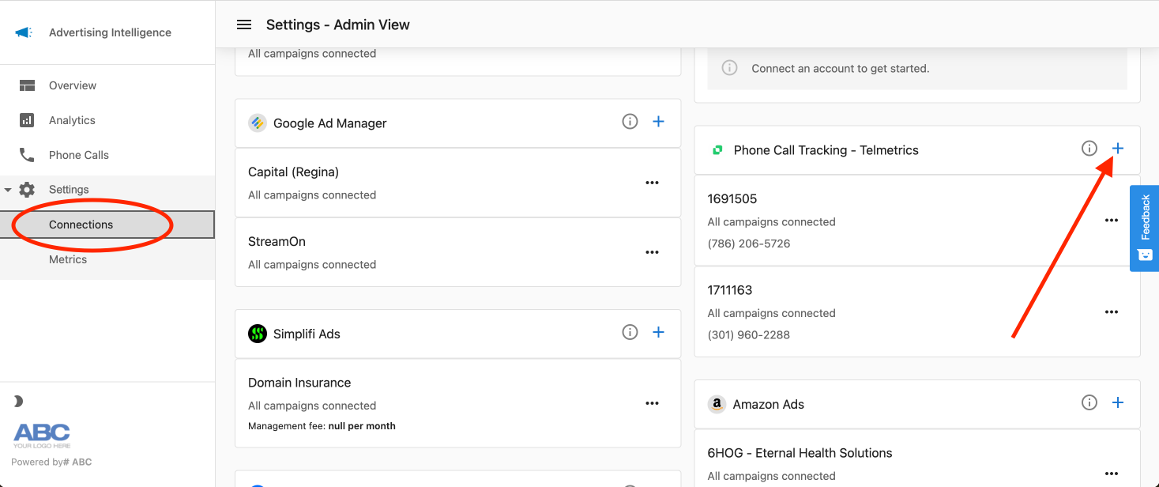The image size is (1159, 487).
Task: Click the Google Ad Manager logo
Action: click(x=258, y=123)
